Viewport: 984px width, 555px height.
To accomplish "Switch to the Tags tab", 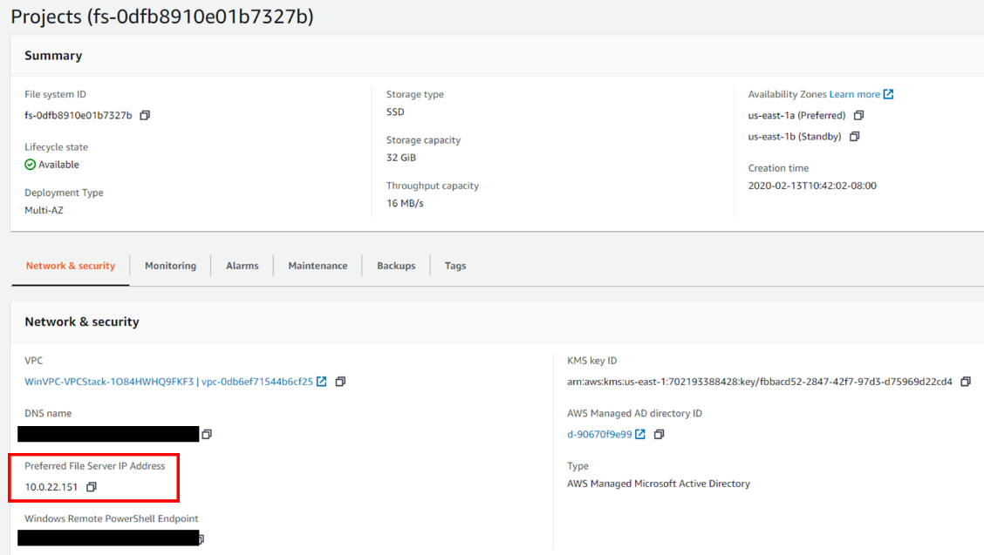I will click(454, 266).
